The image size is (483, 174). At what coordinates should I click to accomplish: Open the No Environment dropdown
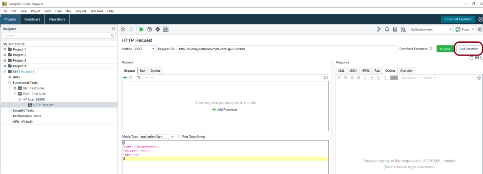coord(430,29)
